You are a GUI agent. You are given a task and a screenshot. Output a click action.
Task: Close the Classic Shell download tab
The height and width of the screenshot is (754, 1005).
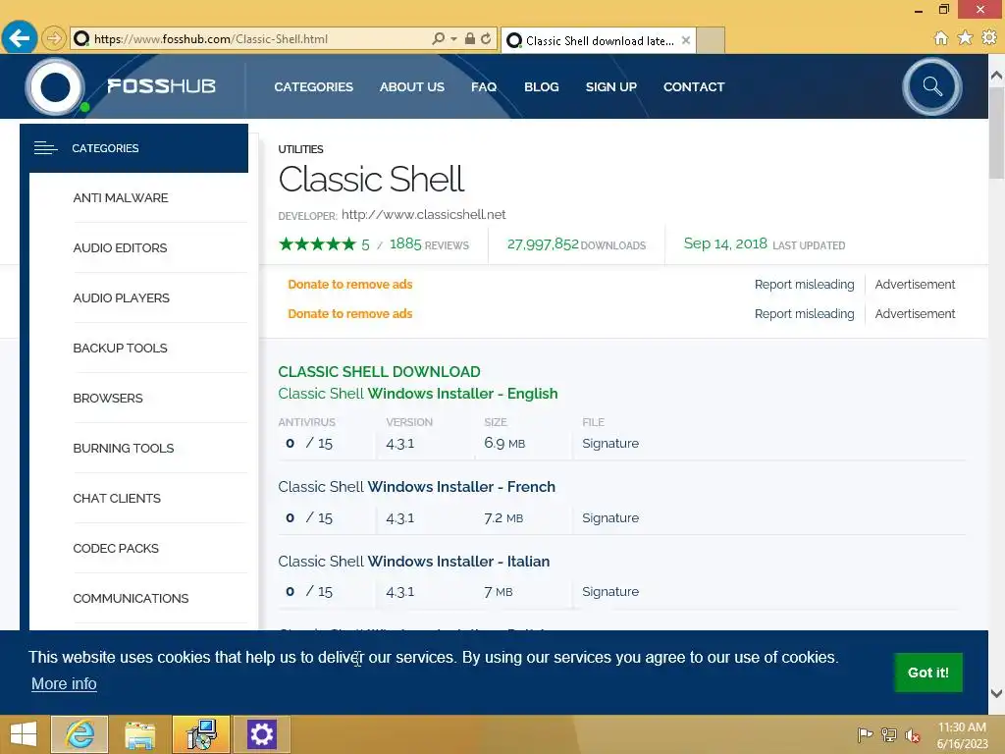[686, 40]
